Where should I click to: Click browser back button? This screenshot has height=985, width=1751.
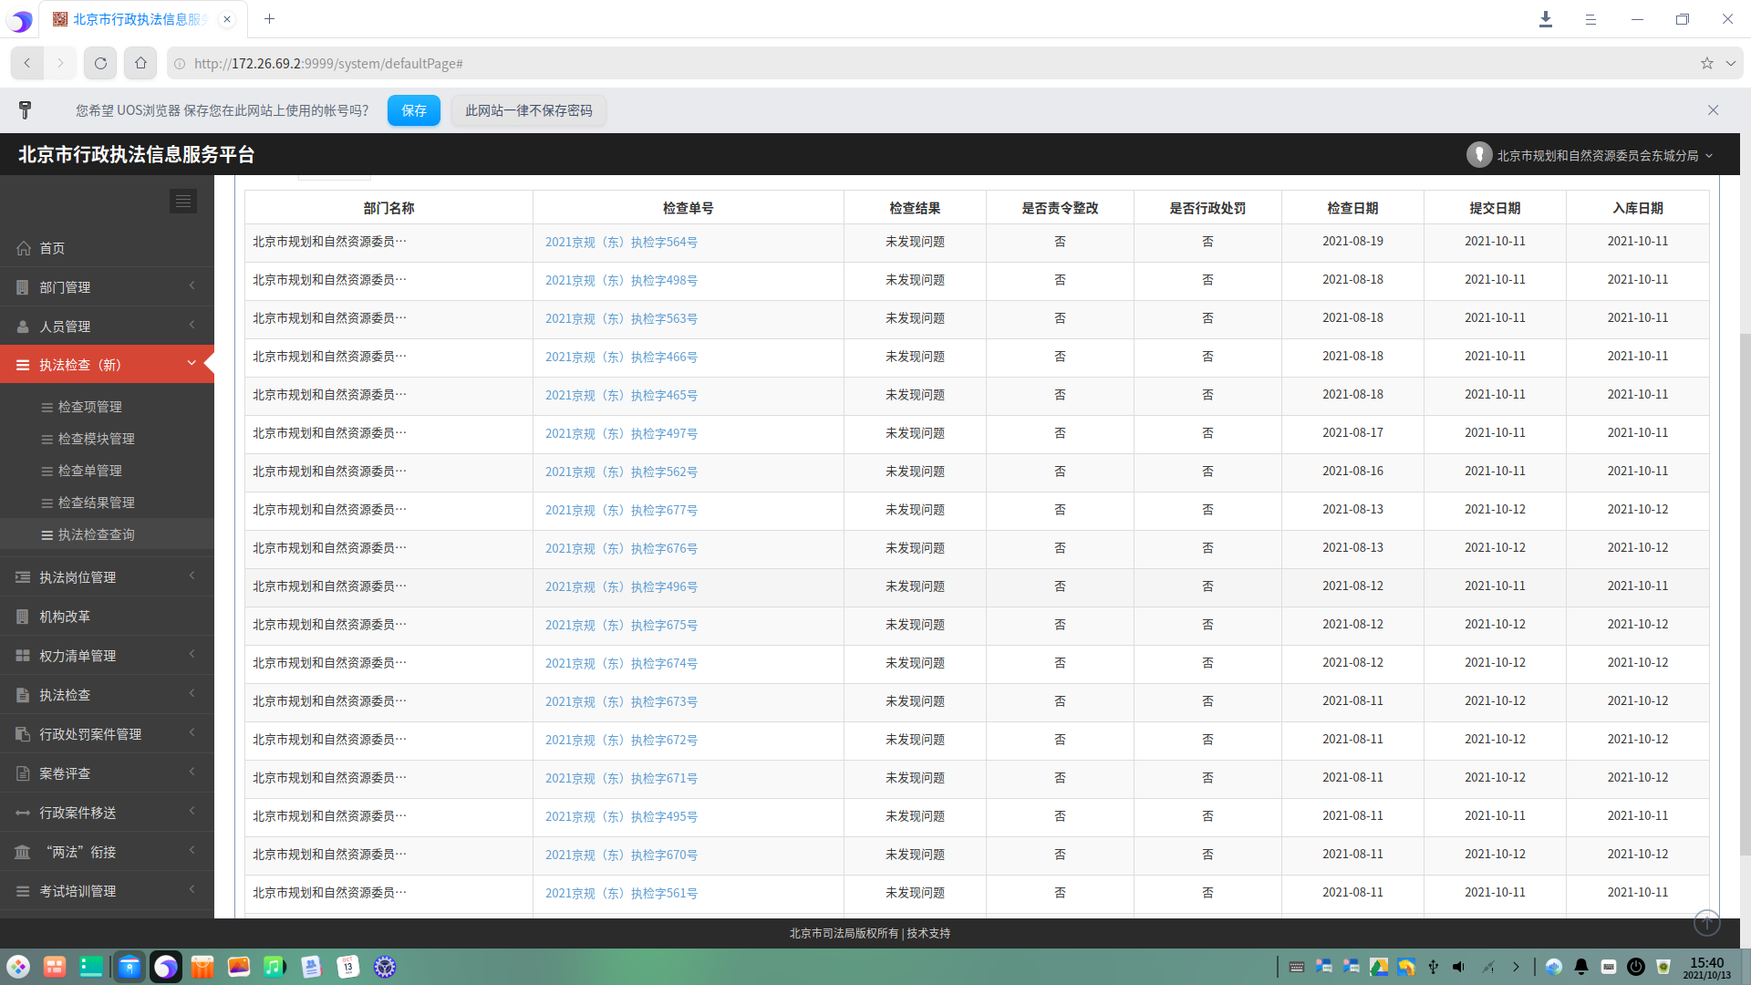point(27,63)
